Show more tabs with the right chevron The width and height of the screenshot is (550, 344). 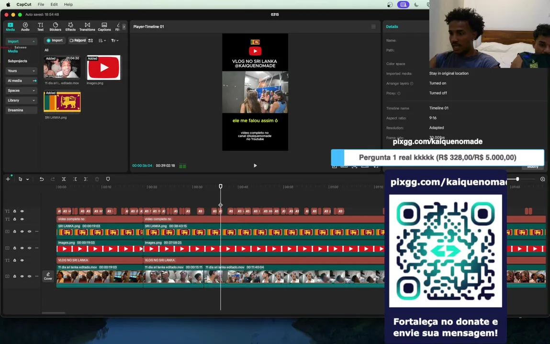[124, 27]
